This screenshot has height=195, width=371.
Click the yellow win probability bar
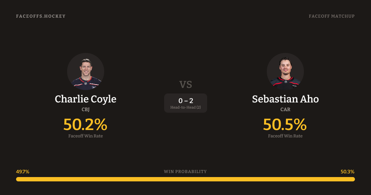tap(185, 179)
